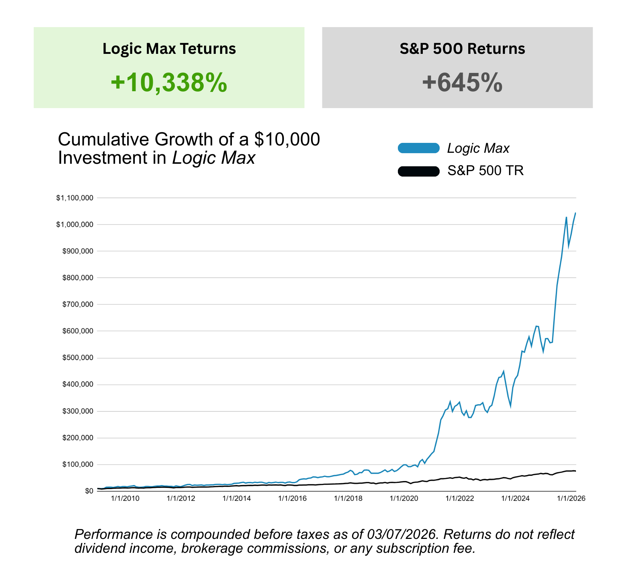The height and width of the screenshot is (577, 632).
Task: Click the gray +645% return figure
Action: tap(462, 82)
